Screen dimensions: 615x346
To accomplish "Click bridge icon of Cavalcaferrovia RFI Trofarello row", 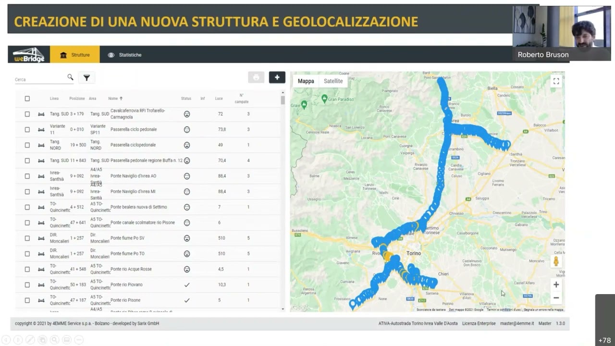I will point(41,114).
